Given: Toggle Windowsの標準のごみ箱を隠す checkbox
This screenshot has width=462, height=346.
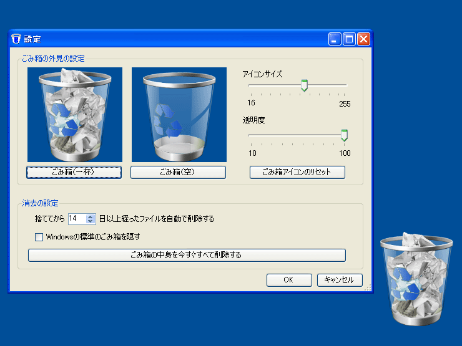Looking at the screenshot, I should pyautogui.click(x=39, y=237).
